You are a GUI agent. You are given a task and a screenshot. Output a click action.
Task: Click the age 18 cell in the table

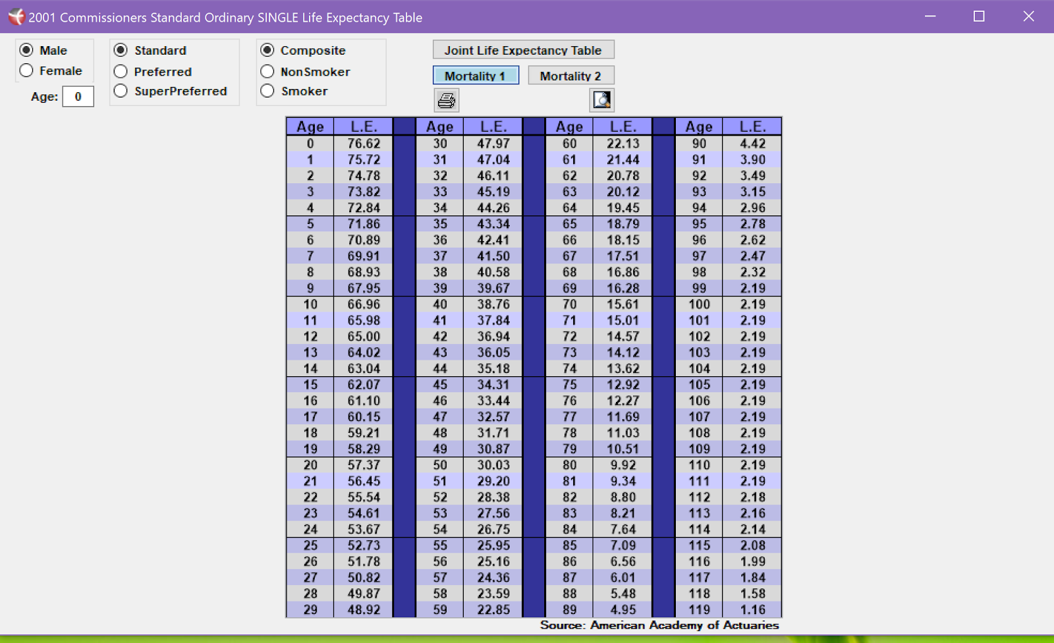pyautogui.click(x=310, y=433)
